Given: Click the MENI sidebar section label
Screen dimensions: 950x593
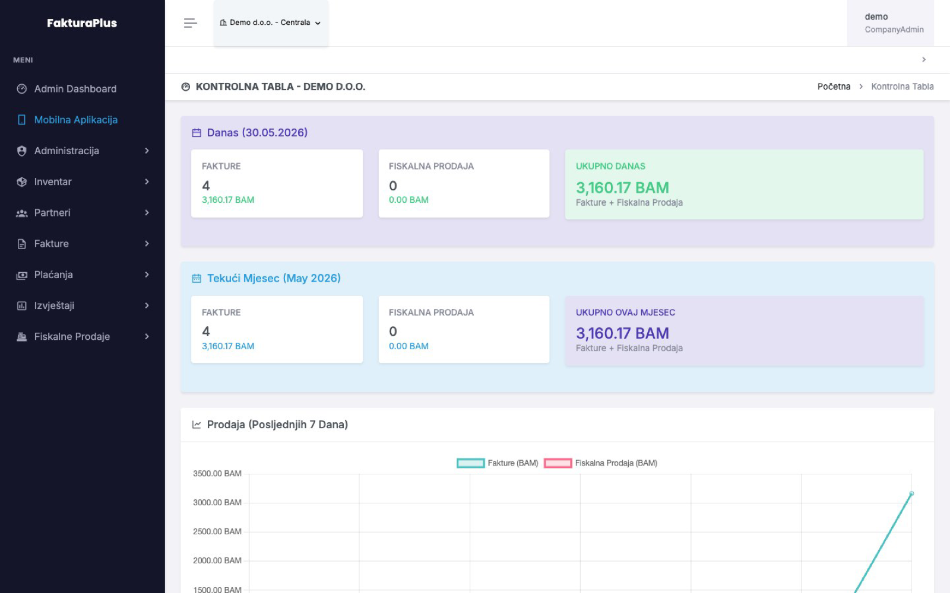Looking at the screenshot, I should pos(23,60).
